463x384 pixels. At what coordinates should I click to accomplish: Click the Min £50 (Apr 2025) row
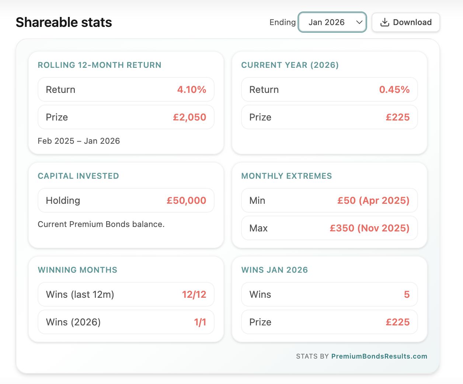coord(329,200)
